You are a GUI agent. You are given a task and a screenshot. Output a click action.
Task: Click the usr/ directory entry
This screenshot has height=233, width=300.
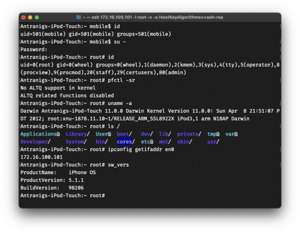point(213,142)
